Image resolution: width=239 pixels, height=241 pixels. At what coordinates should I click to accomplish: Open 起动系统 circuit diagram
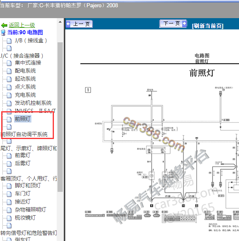(25, 79)
